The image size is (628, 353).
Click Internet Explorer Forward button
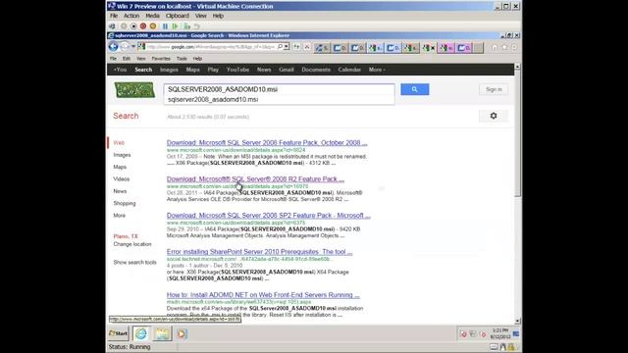tap(125, 47)
